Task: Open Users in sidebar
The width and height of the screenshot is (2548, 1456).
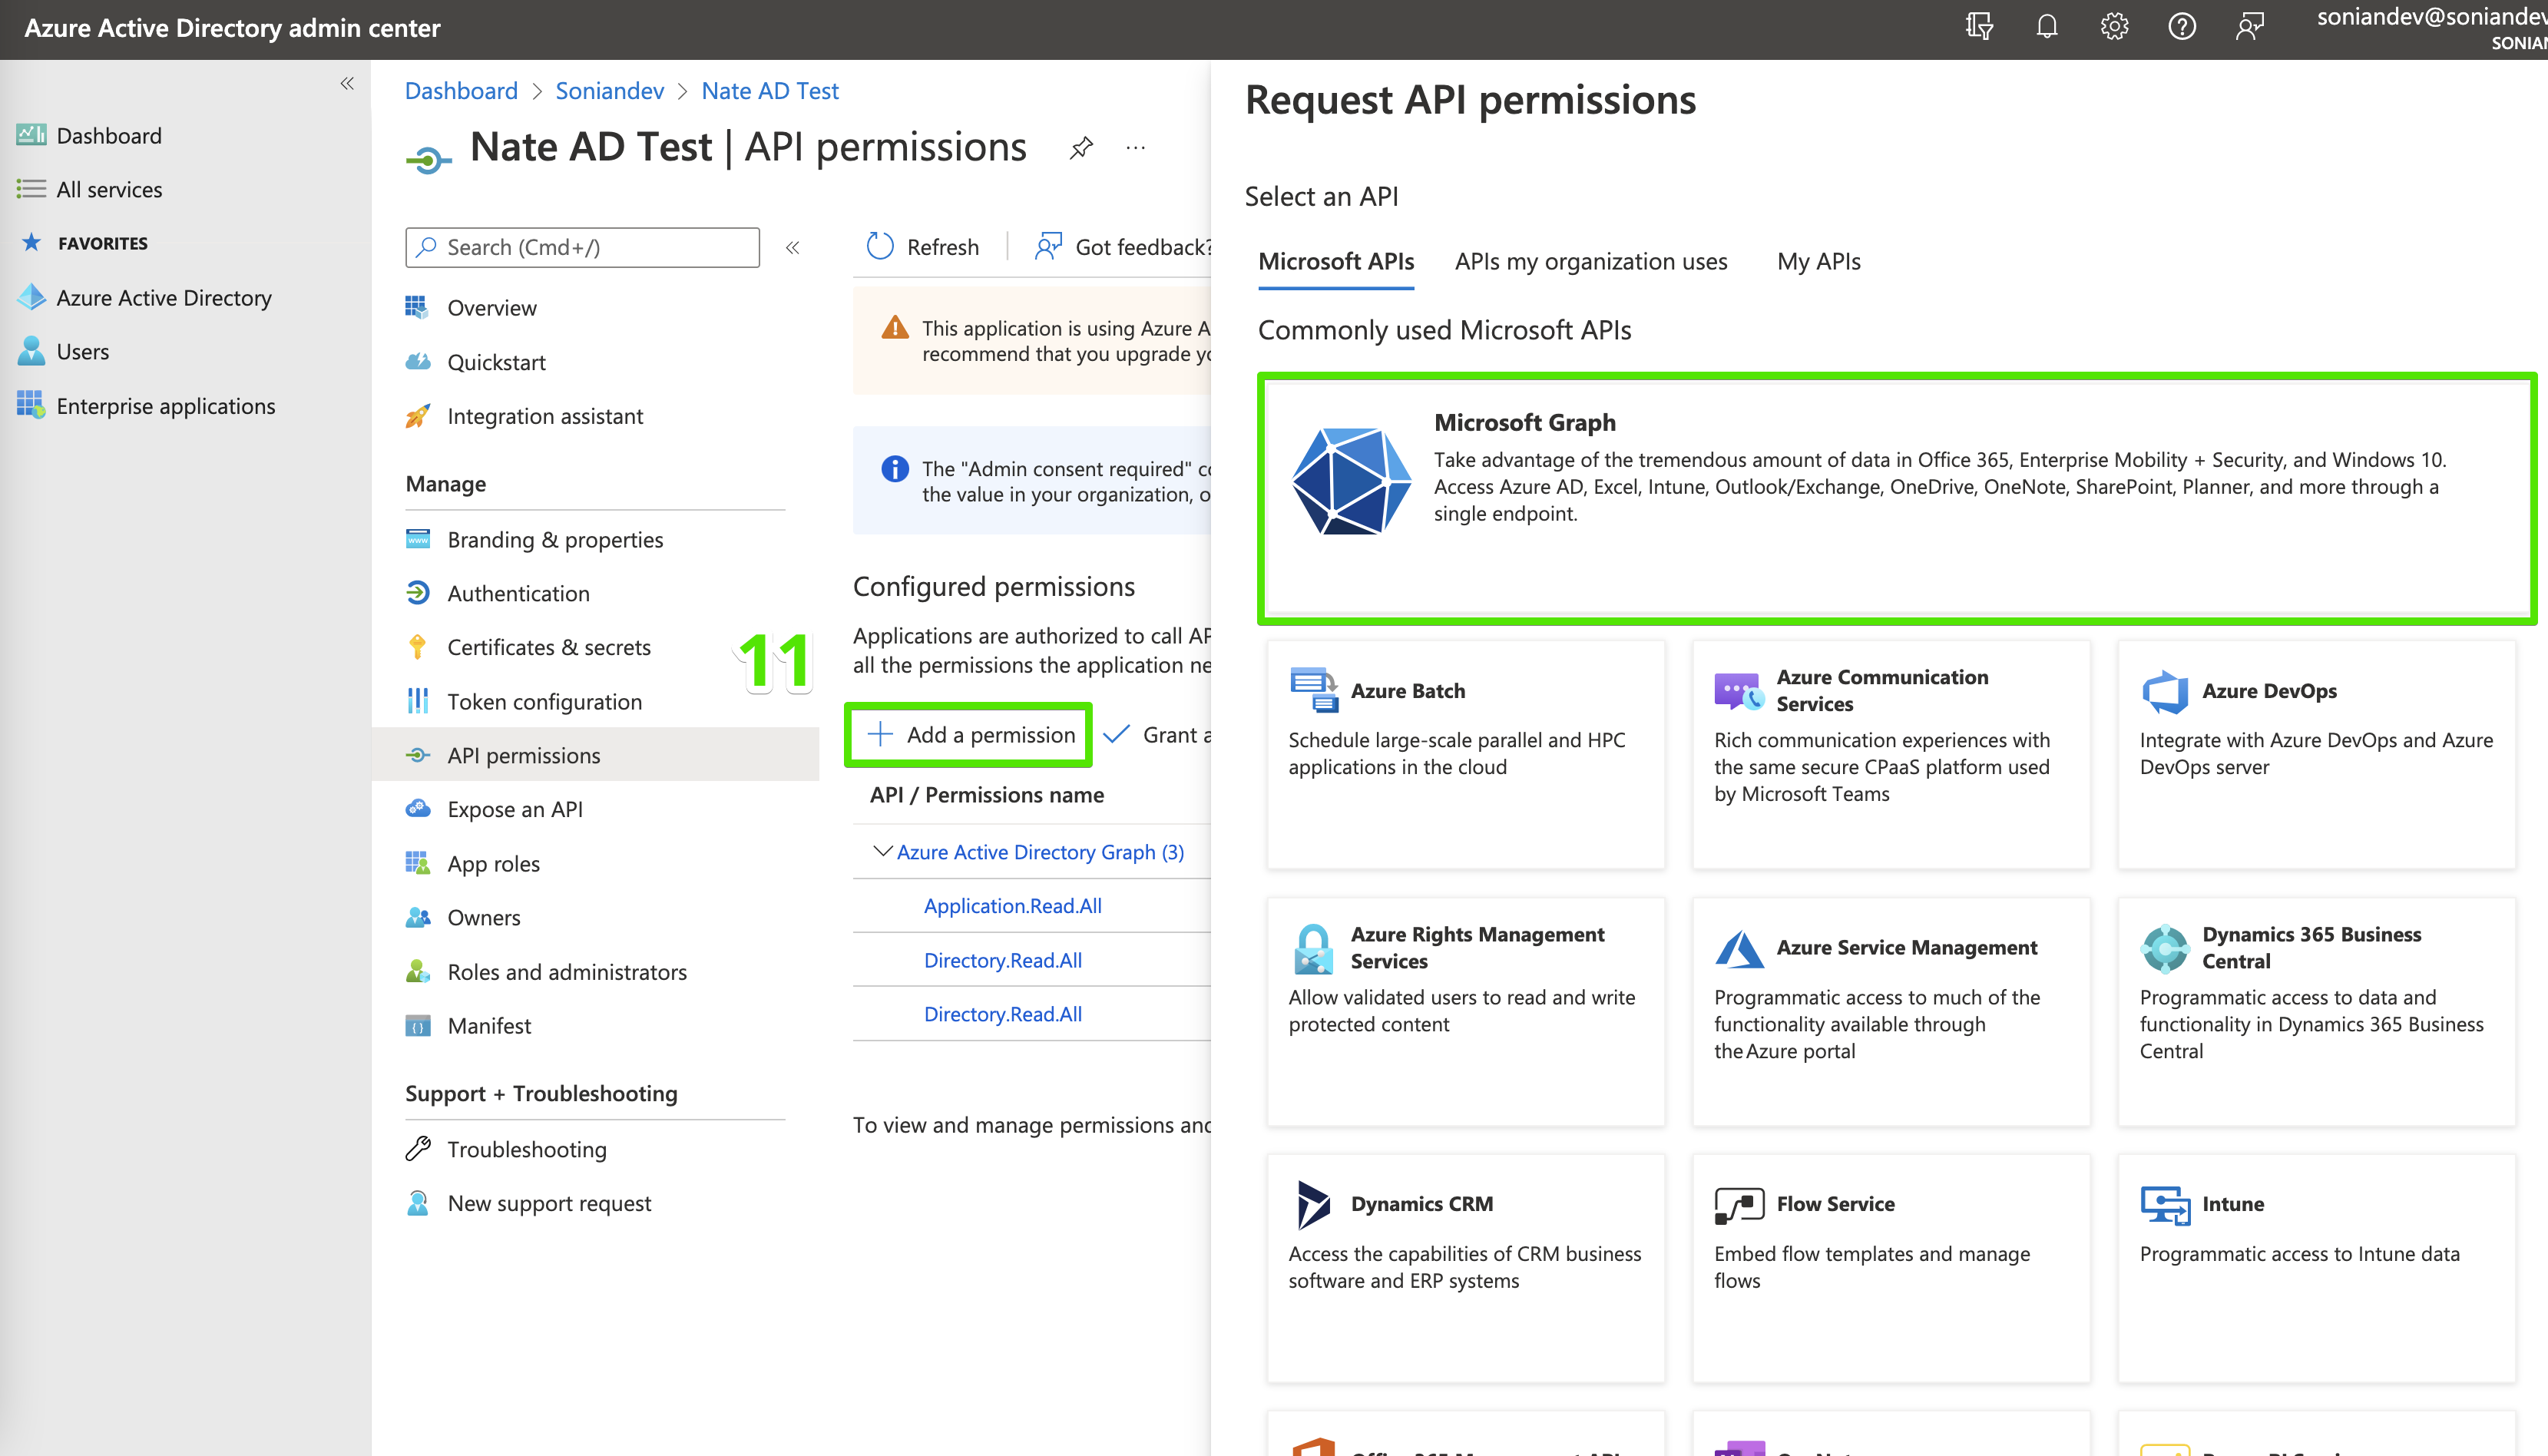Action: [82, 351]
